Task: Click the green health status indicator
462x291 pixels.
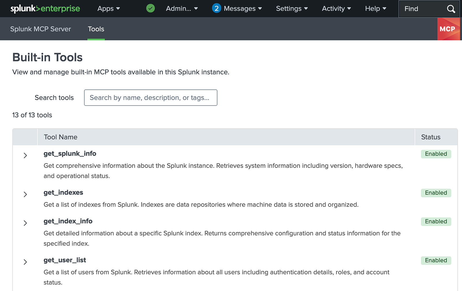Action: (x=150, y=8)
